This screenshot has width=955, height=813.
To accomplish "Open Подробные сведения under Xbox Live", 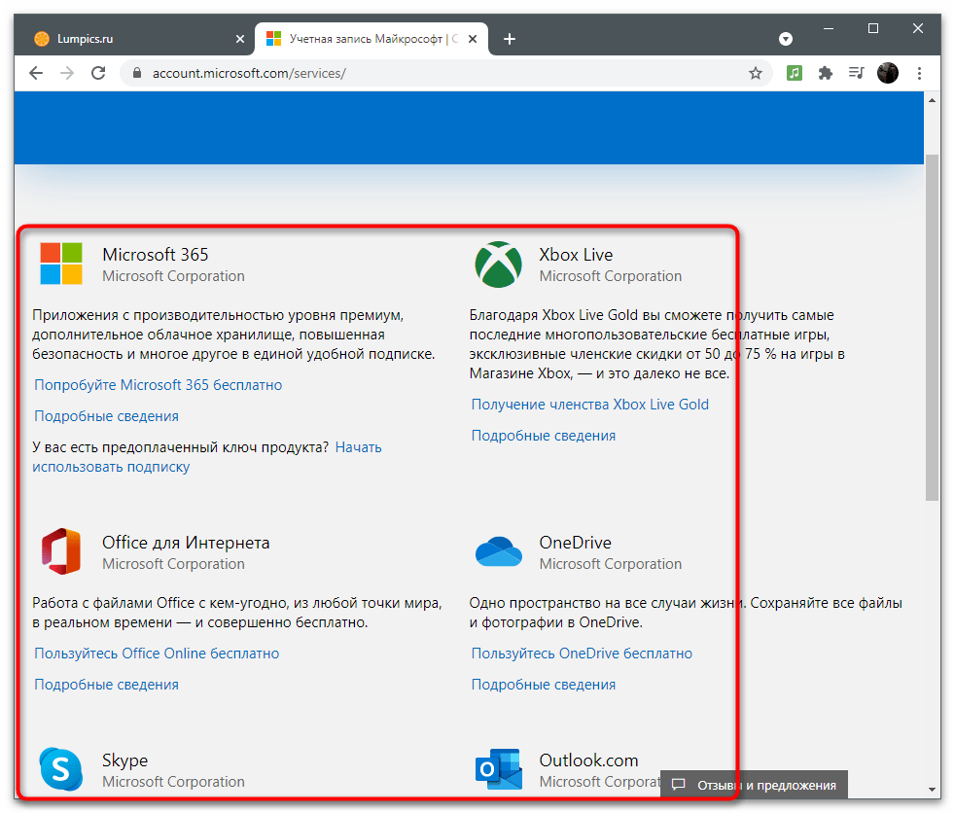I will (544, 436).
